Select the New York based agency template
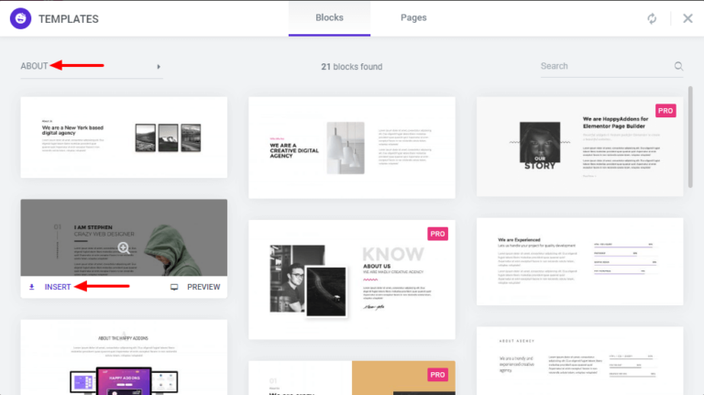This screenshot has height=395, width=704. [x=124, y=137]
